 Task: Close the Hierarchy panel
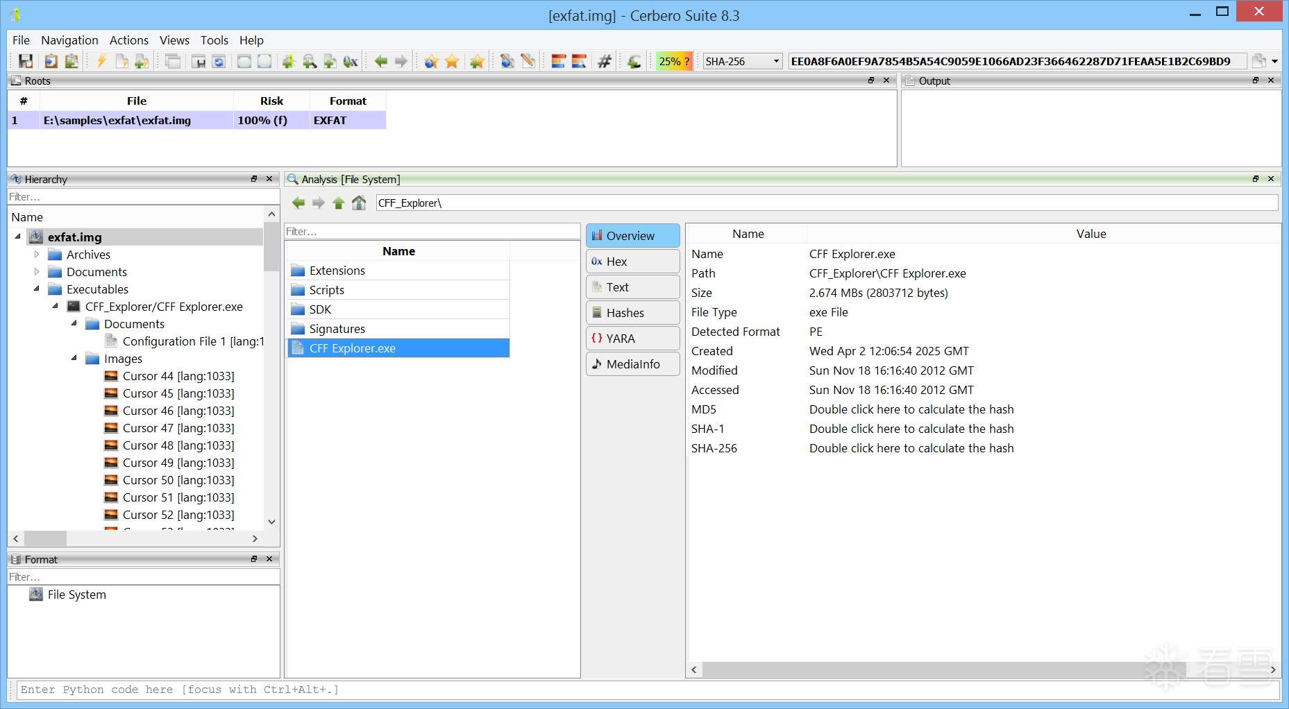pyautogui.click(x=270, y=179)
